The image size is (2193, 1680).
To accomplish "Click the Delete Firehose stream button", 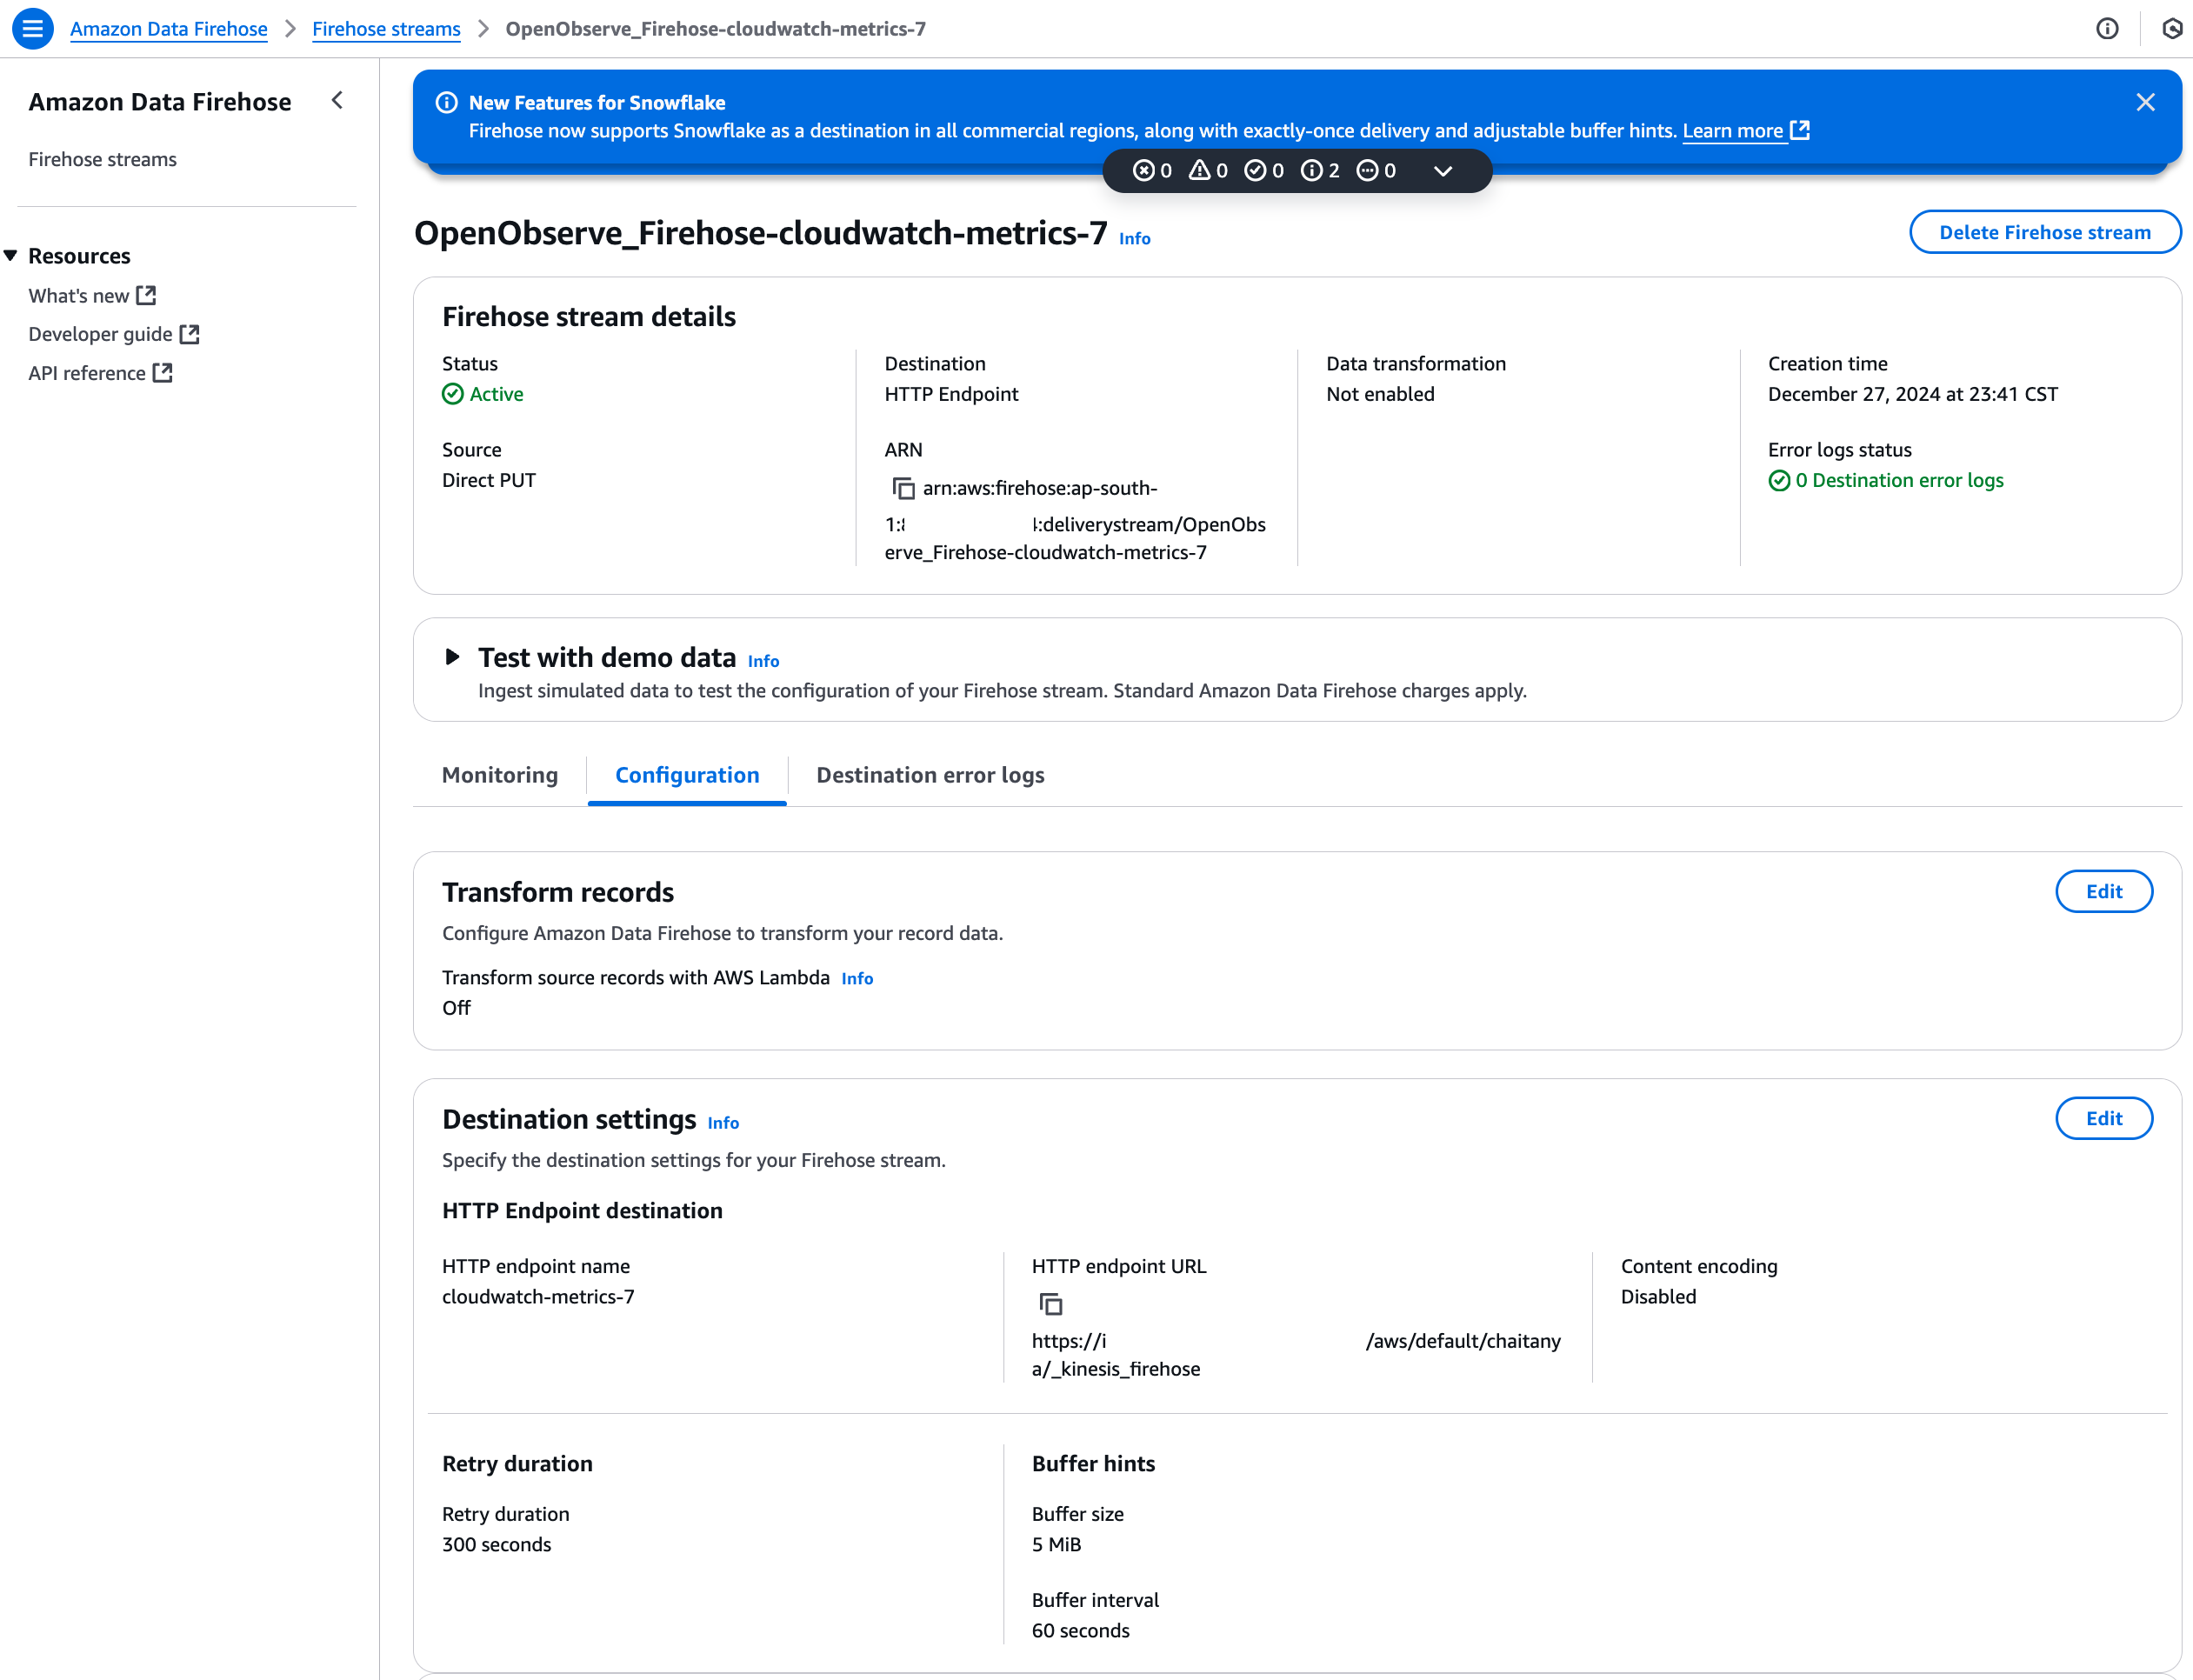I will (2043, 231).
